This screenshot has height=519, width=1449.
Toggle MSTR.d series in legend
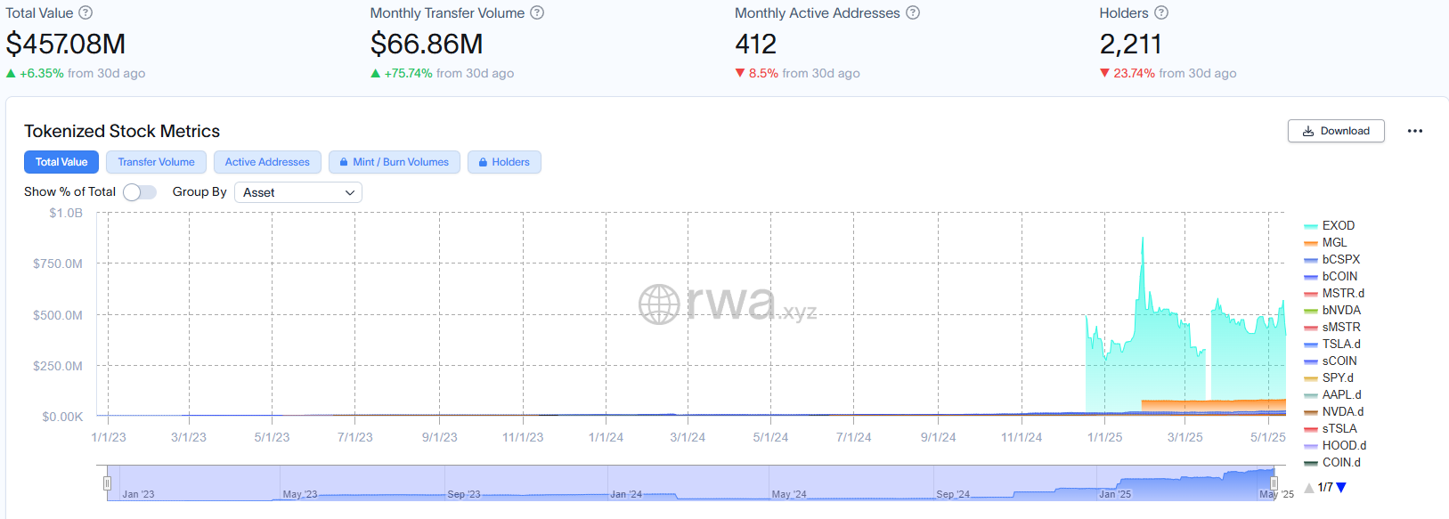tap(1333, 293)
